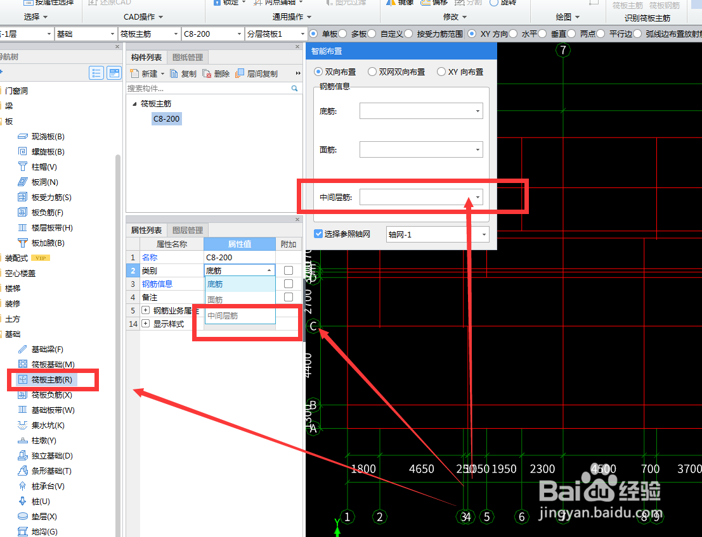The image size is (702, 537).
Task: Open 分层筏板1 dropdown
Action: (x=302, y=34)
